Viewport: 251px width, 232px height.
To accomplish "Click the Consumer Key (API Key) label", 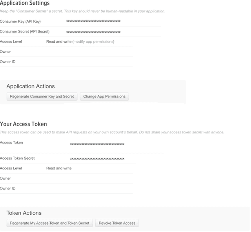I will (20, 21).
